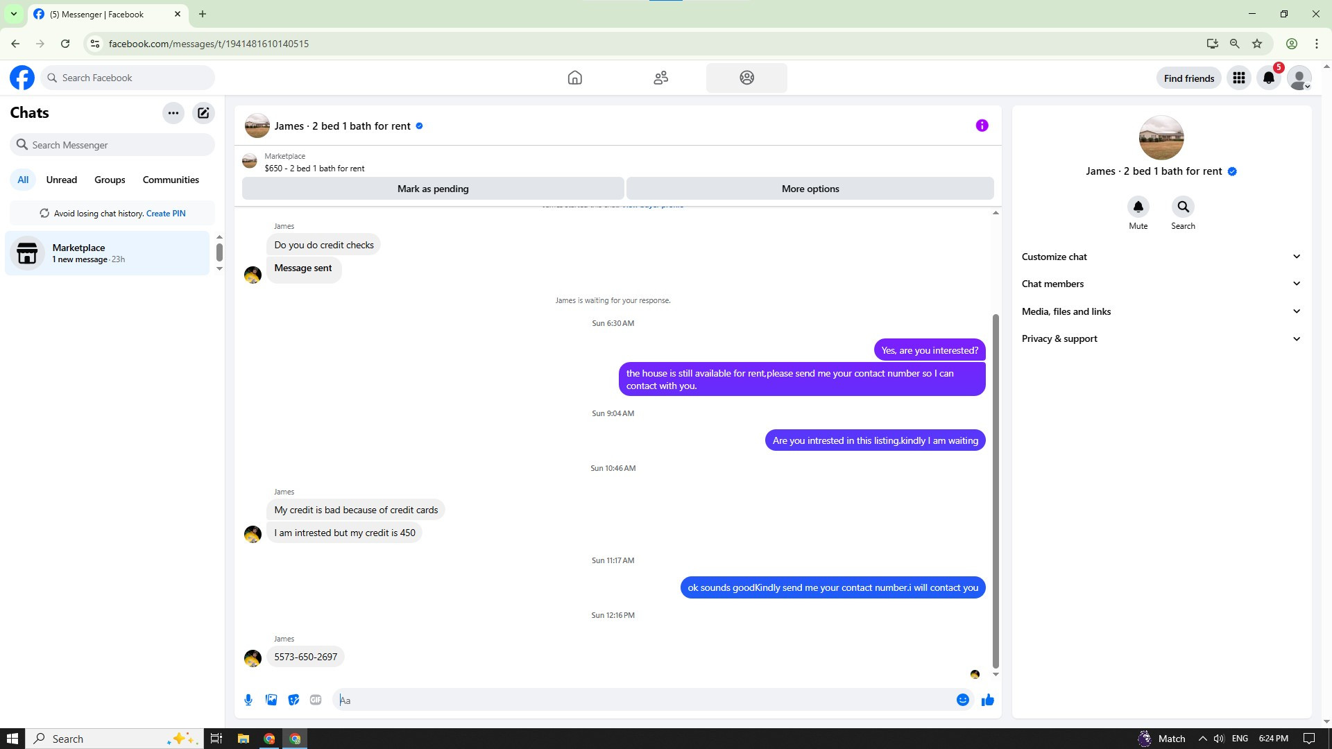Image resolution: width=1332 pixels, height=749 pixels.
Task: Click the Create PIN link
Action: tap(166, 214)
